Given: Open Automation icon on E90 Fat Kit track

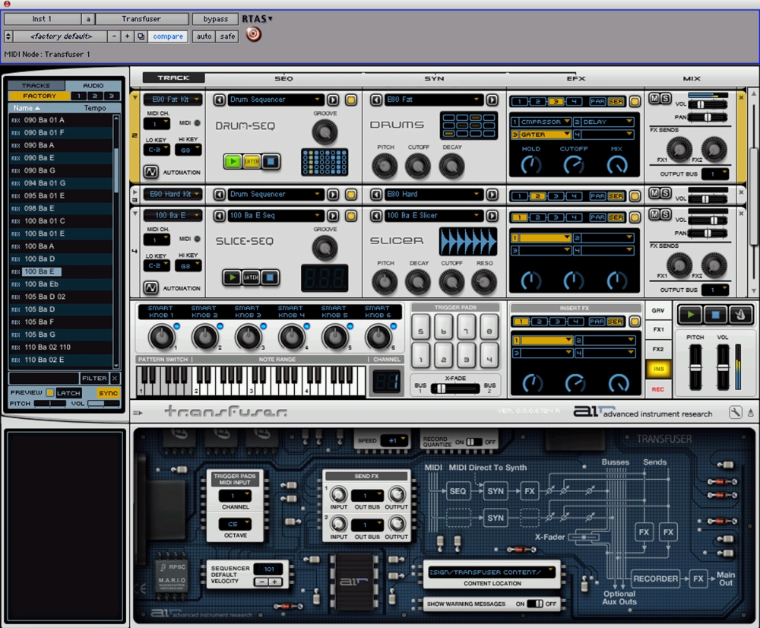Looking at the screenshot, I should 150,172.
